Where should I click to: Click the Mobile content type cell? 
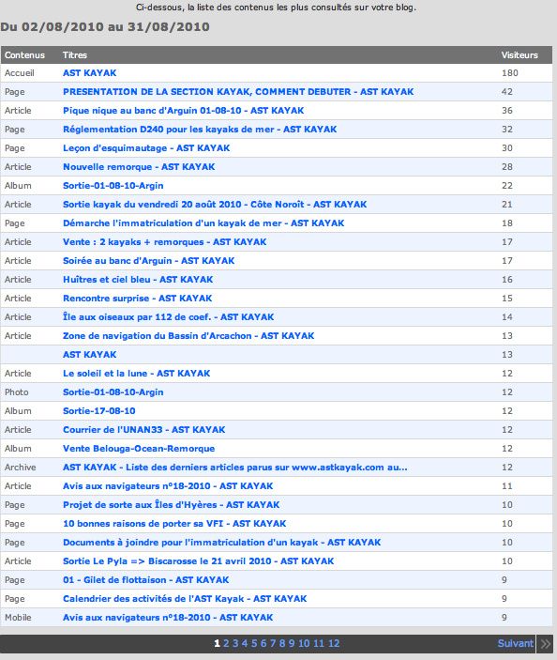18,618
